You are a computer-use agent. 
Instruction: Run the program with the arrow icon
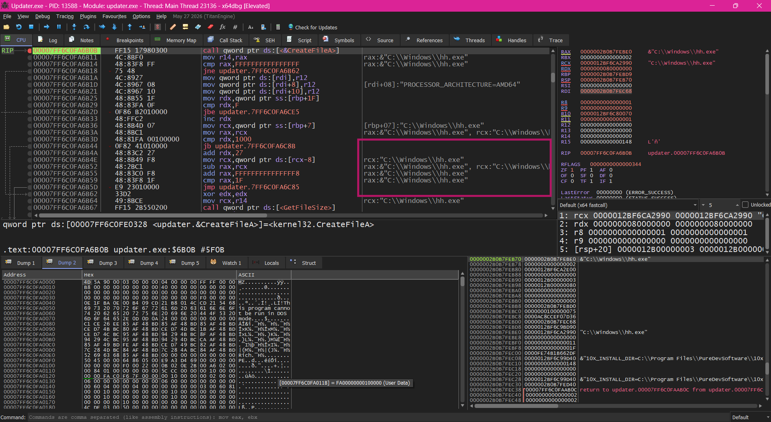pos(47,27)
